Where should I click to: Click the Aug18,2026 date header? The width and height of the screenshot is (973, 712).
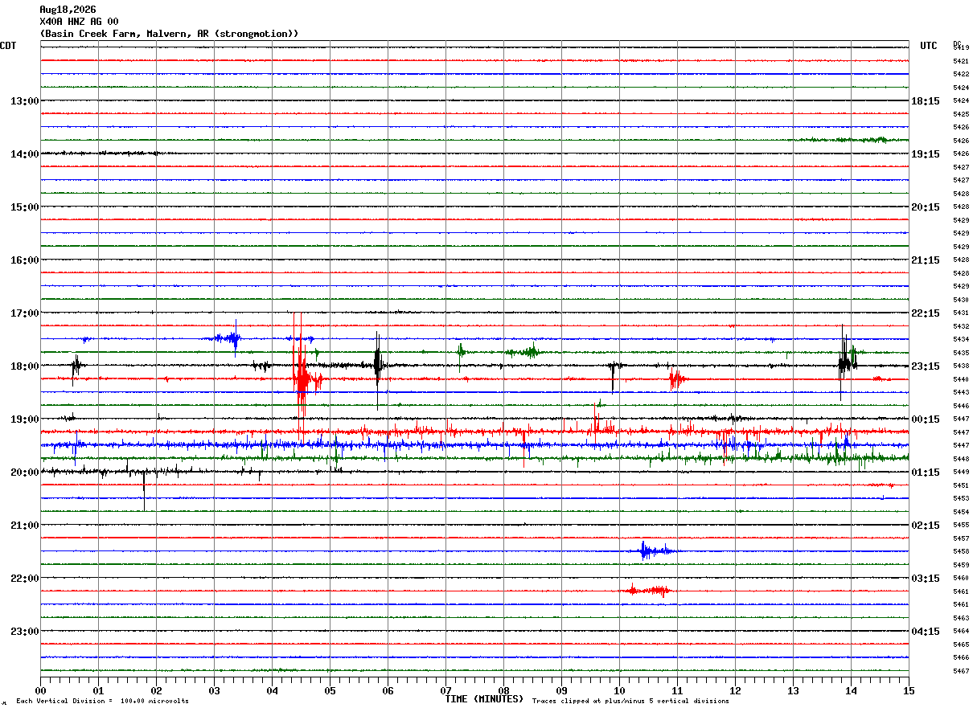point(68,10)
